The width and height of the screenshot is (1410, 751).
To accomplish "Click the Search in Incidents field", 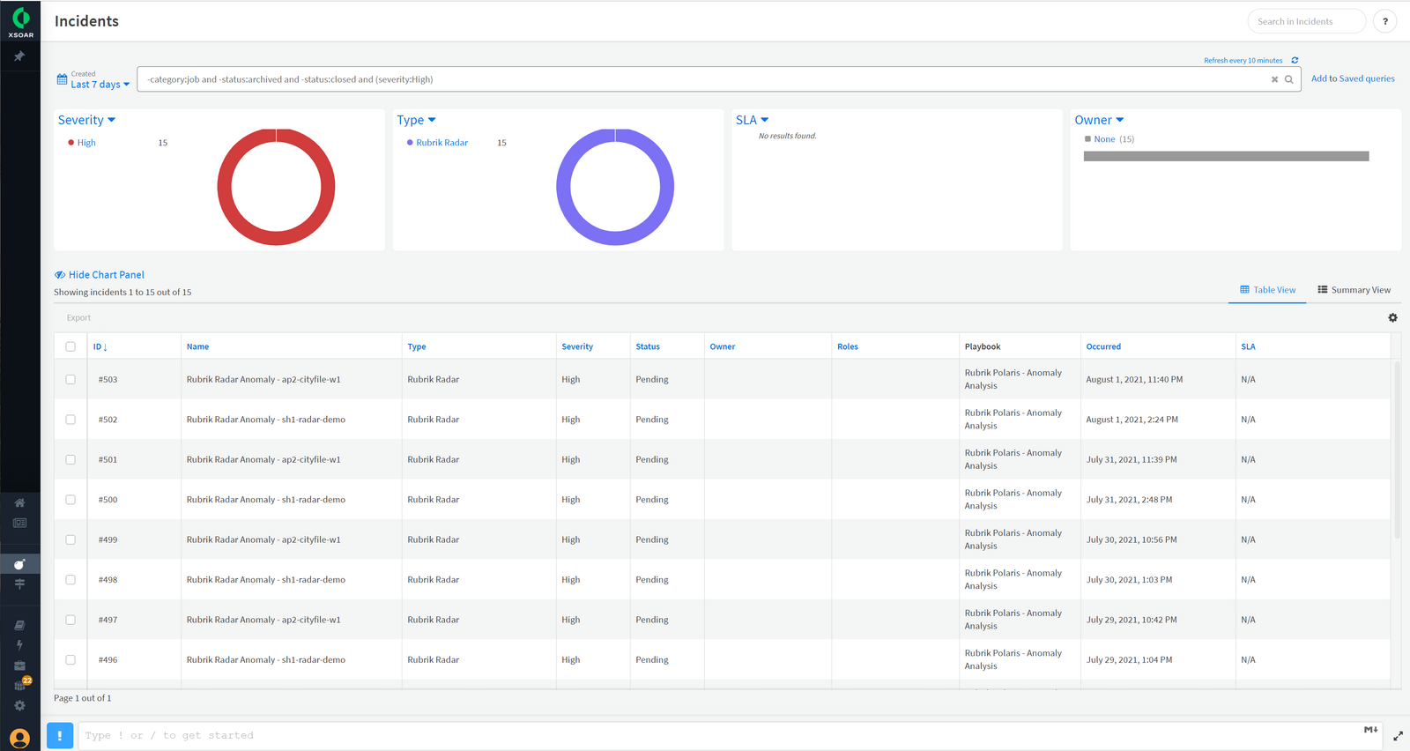I will tap(1305, 21).
